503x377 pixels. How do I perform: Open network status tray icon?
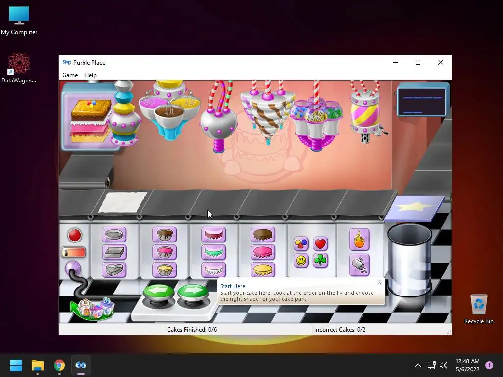(431, 365)
